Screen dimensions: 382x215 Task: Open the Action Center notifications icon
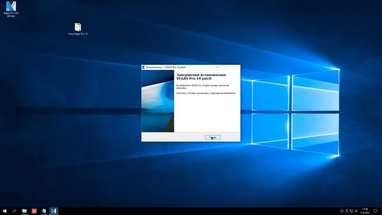pos(375,211)
